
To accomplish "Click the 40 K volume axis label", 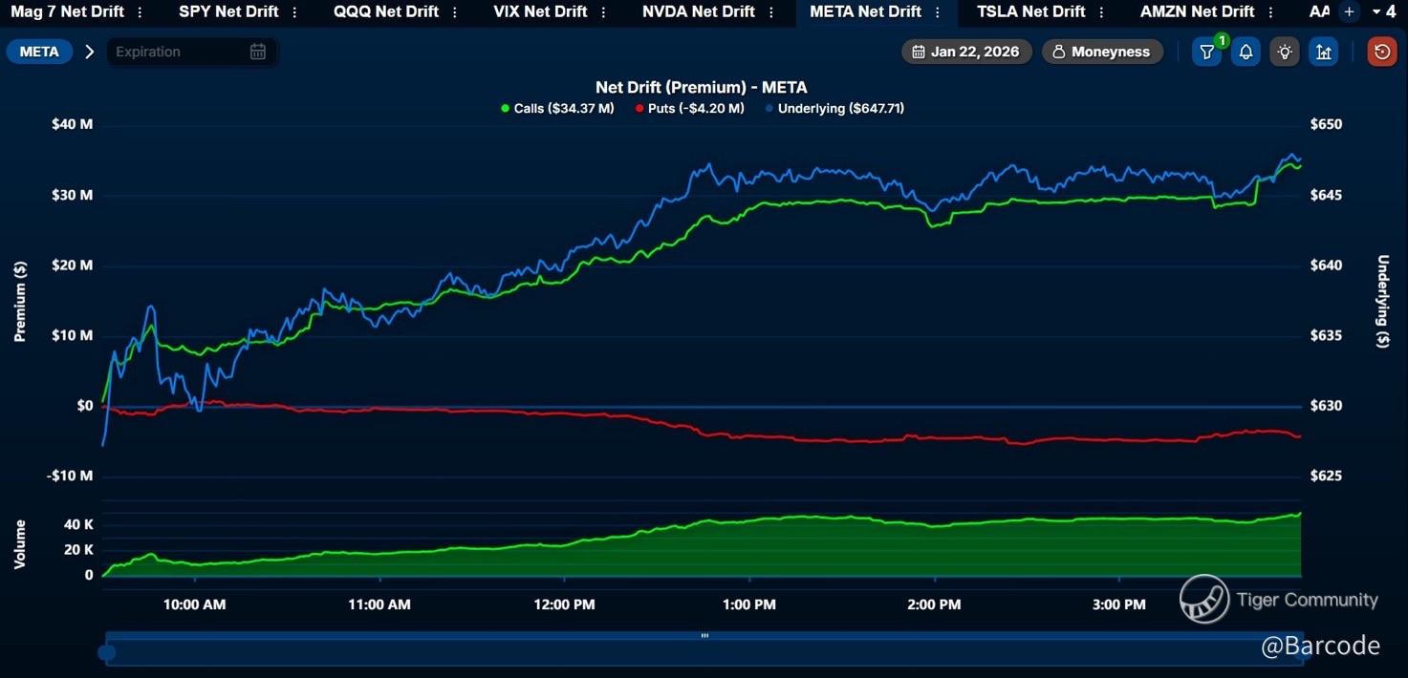I will [x=78, y=524].
